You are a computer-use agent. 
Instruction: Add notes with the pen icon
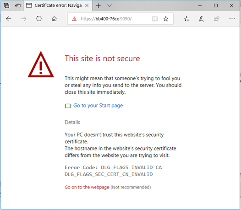[202, 19]
